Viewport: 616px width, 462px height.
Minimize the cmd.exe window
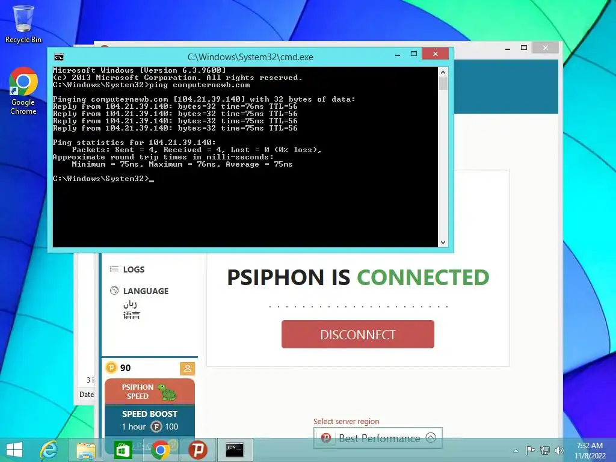(398, 54)
